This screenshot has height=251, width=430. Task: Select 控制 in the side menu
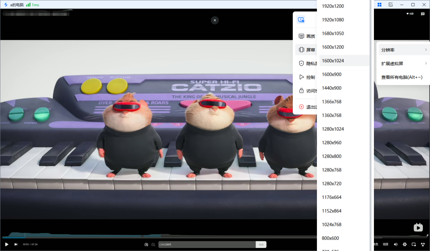[x=307, y=77]
